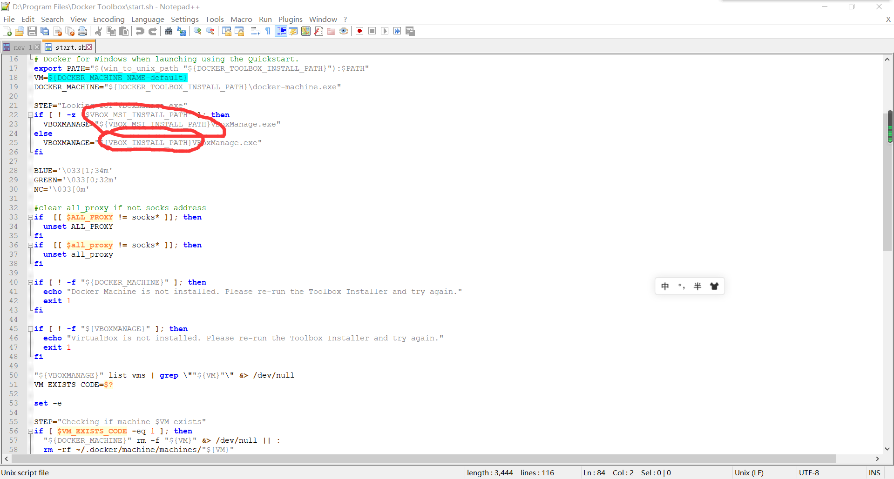Click the Open file toolbar icon
Image resolution: width=894 pixels, height=479 pixels.
tap(20, 31)
